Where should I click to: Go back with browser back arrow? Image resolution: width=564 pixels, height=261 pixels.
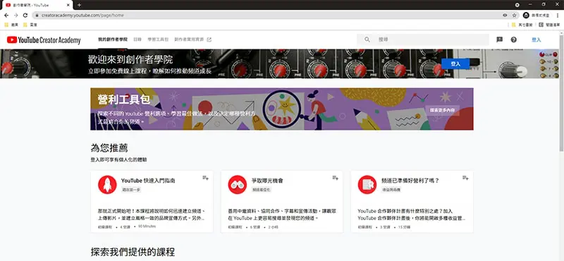tap(6, 15)
